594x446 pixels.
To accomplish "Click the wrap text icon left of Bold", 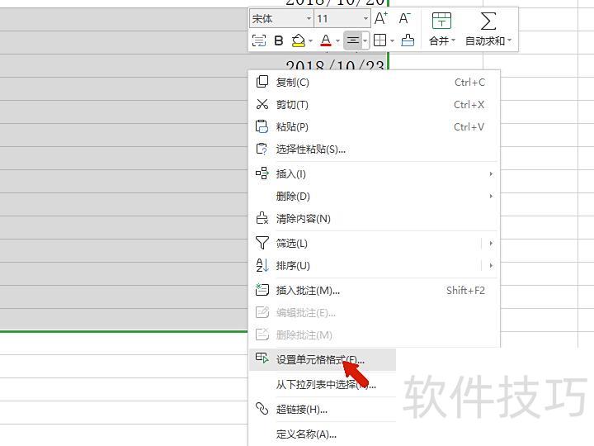I will [258, 40].
